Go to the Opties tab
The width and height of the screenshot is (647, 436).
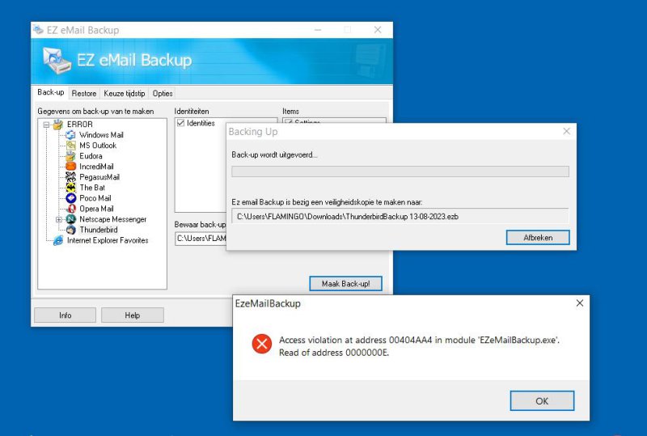coord(163,94)
